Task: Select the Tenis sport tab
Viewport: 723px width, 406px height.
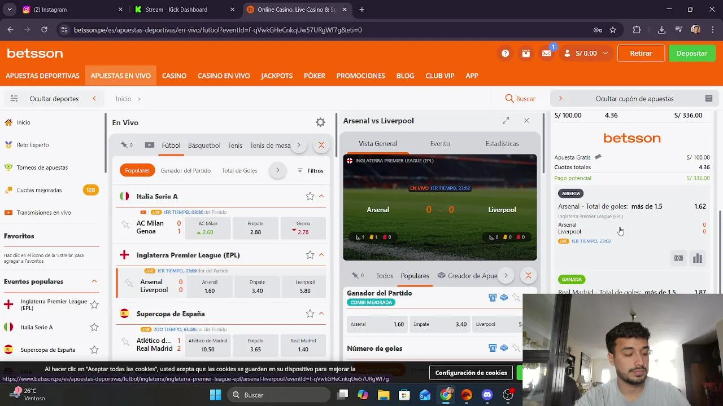Action: (235, 145)
